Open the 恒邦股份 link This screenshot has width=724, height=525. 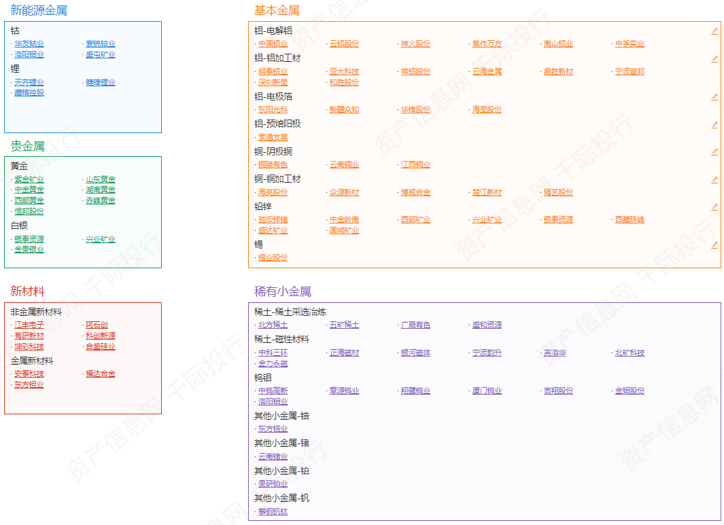point(29,211)
